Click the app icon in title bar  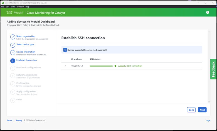click(x=3, y=3)
